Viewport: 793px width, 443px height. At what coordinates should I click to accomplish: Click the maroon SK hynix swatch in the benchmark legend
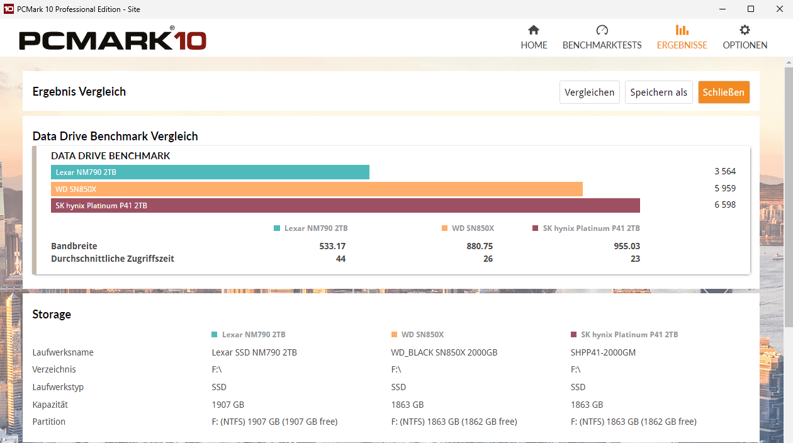coord(536,228)
